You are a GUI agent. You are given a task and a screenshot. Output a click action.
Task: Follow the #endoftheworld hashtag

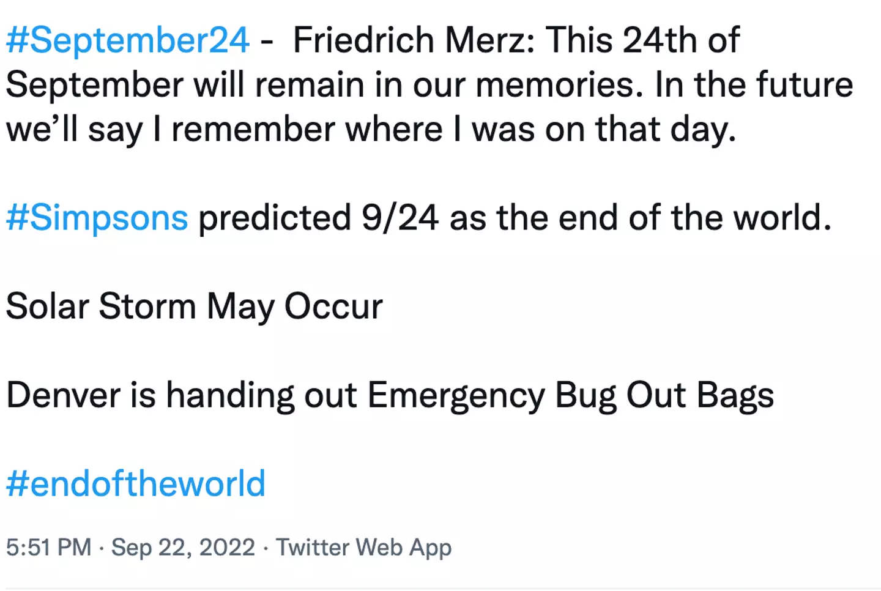pos(135,483)
